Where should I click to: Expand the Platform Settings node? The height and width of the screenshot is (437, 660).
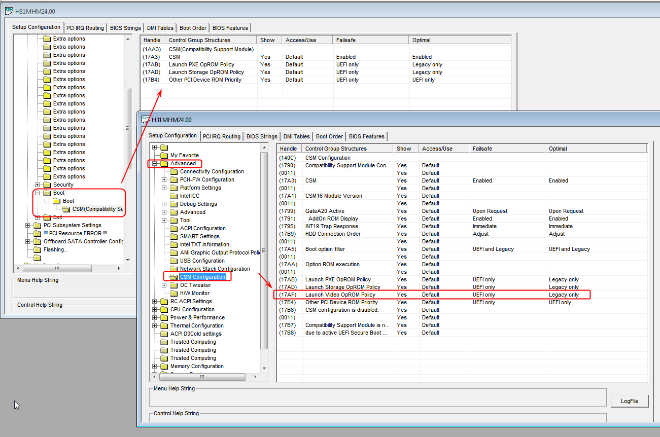point(164,188)
